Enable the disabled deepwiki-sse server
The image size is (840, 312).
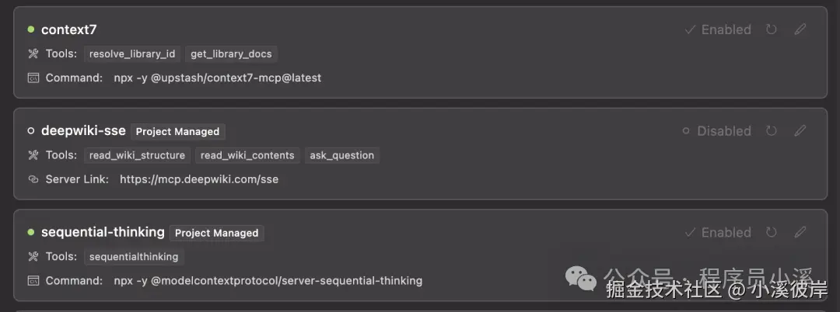tap(716, 131)
